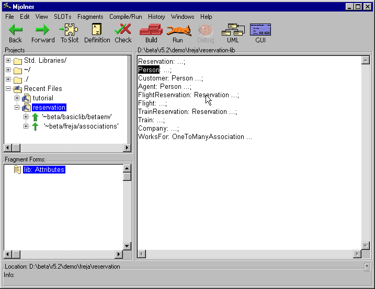Screen dimensions: 375x289
Task: Click the Forward arrow toolbar icon
Action: [42, 30]
